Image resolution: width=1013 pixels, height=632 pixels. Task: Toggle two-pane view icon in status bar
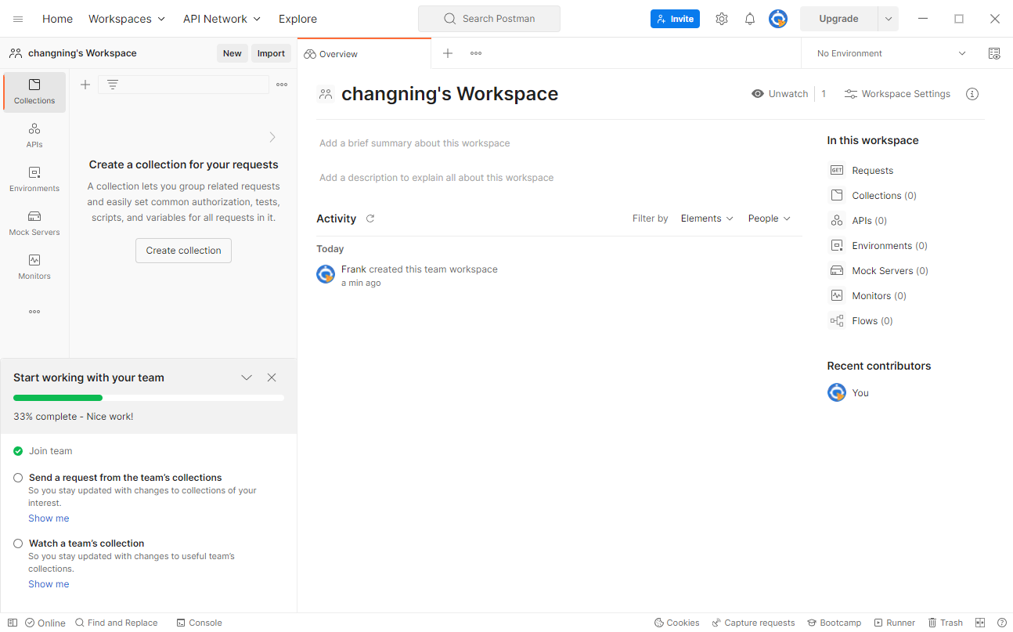pos(980,623)
